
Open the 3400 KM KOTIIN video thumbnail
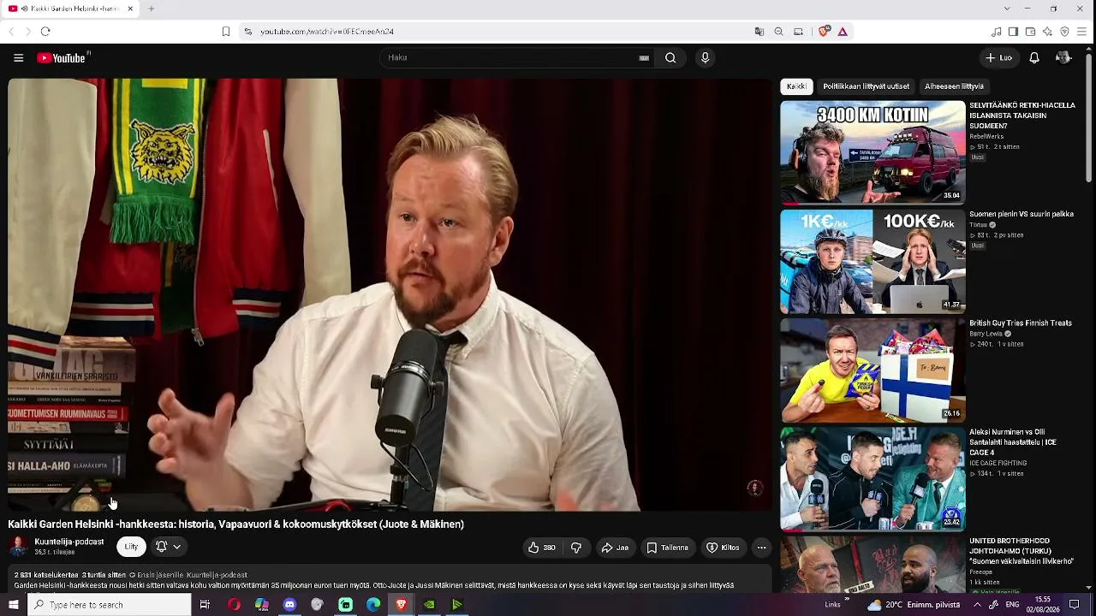coord(873,152)
